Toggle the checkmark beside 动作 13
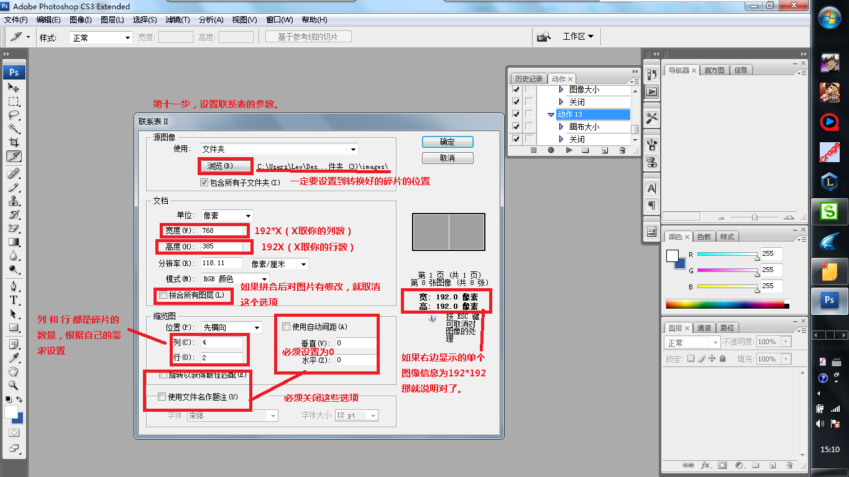 [x=516, y=114]
